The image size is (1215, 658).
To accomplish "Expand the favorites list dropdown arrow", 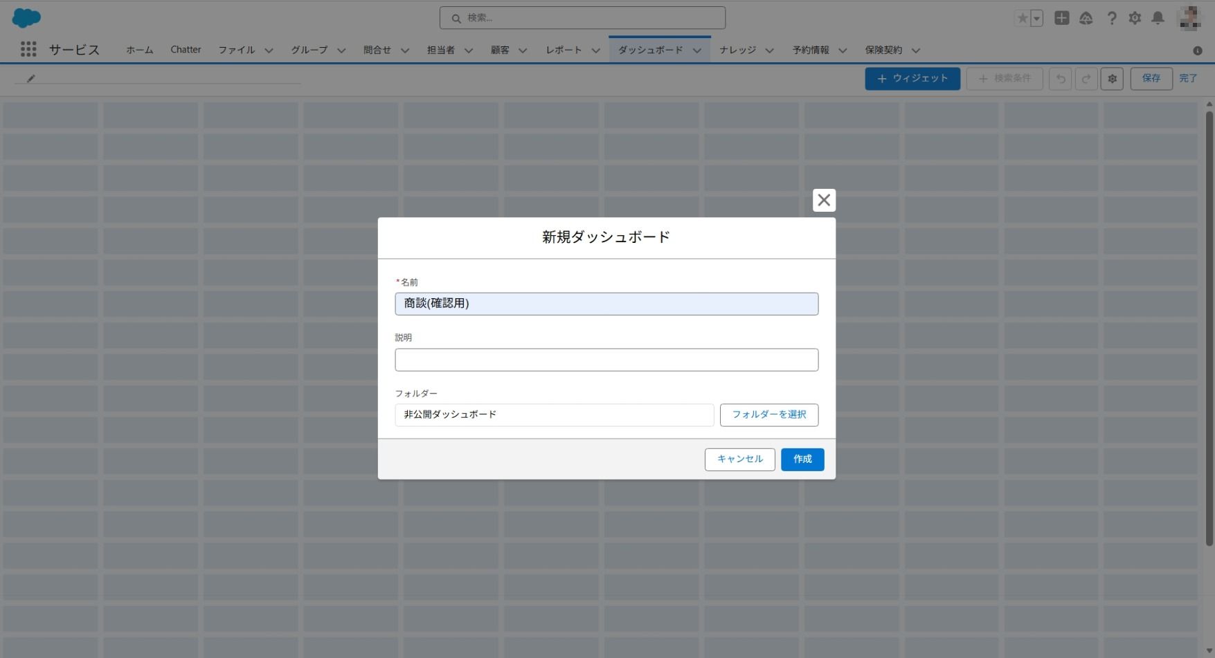I will [1036, 19].
